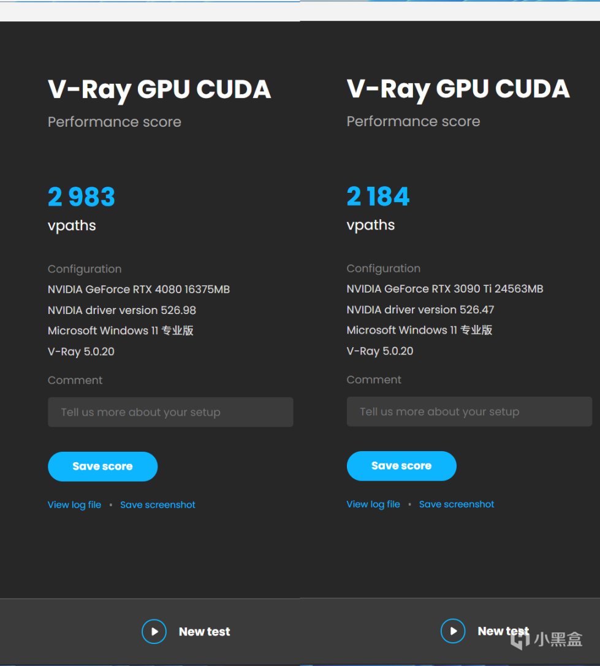600x666 pixels.
Task: Click Save screenshot in the RTX 3090 Ti panel
Action: coord(457,504)
